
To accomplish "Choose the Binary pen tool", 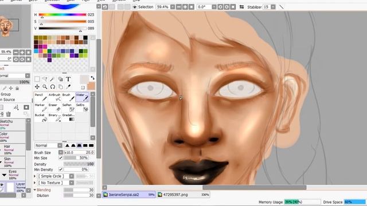I will coord(55,117).
